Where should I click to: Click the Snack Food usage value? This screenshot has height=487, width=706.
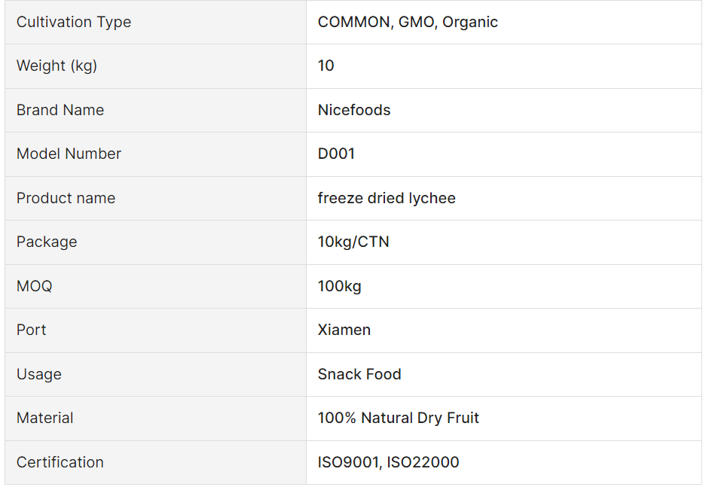click(359, 374)
